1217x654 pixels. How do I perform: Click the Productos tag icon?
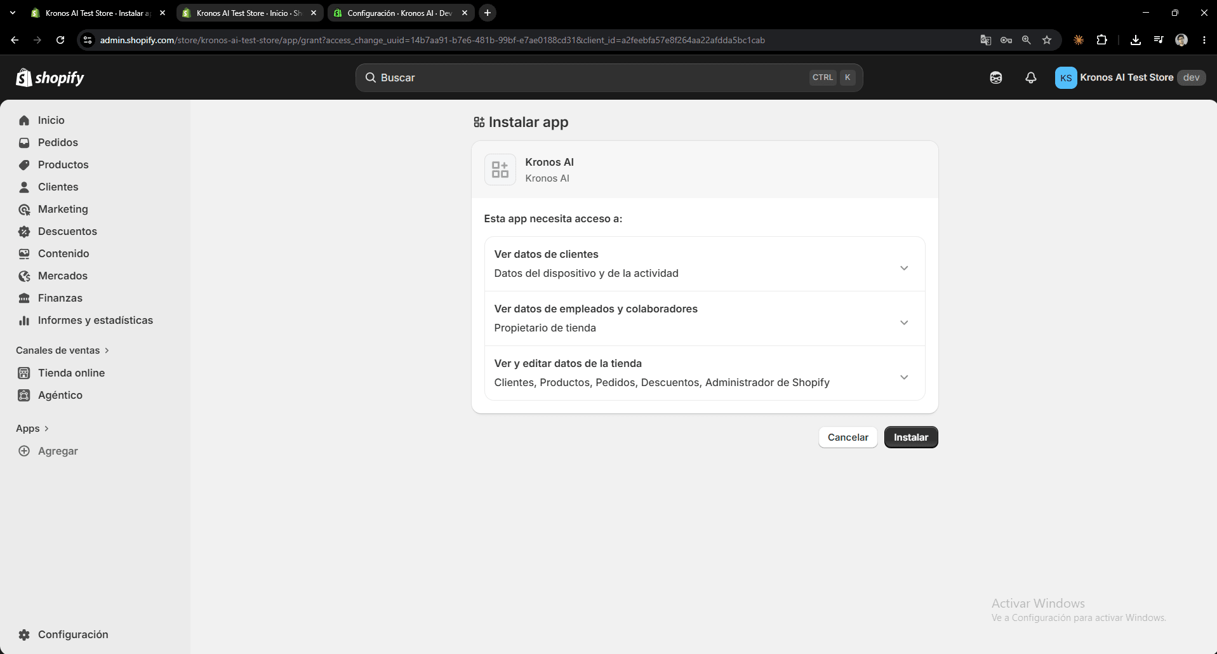(x=24, y=165)
